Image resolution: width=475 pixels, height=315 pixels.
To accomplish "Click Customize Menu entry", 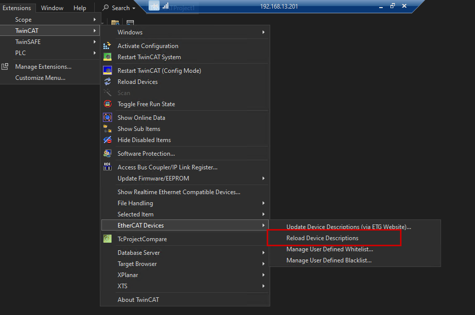I will coord(50,78).
